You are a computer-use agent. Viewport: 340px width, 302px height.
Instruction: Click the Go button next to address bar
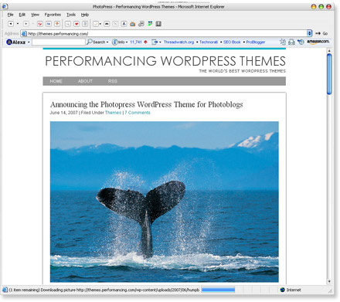(x=321, y=33)
